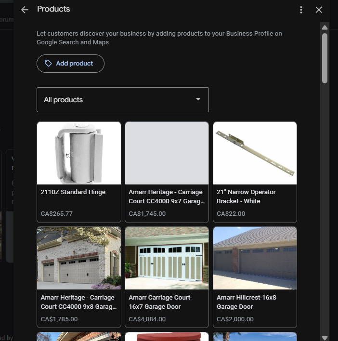Select the 2110Z Standard Hinge title

point(73,192)
